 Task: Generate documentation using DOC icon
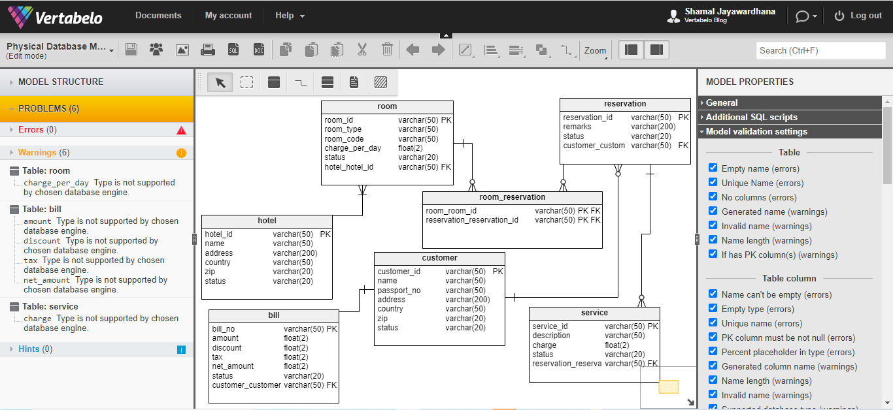tap(259, 50)
